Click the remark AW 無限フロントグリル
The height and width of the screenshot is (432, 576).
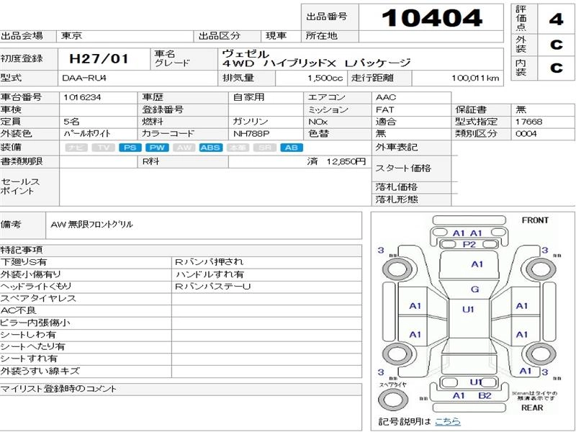click(x=91, y=224)
